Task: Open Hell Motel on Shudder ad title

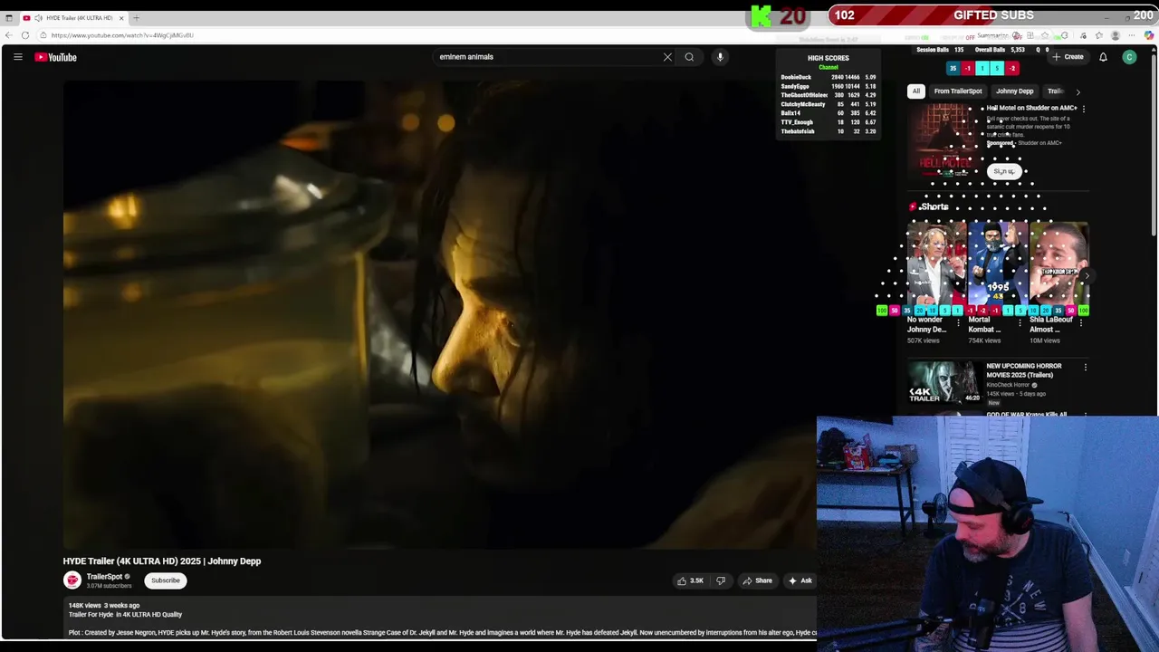Action: coord(1031,108)
